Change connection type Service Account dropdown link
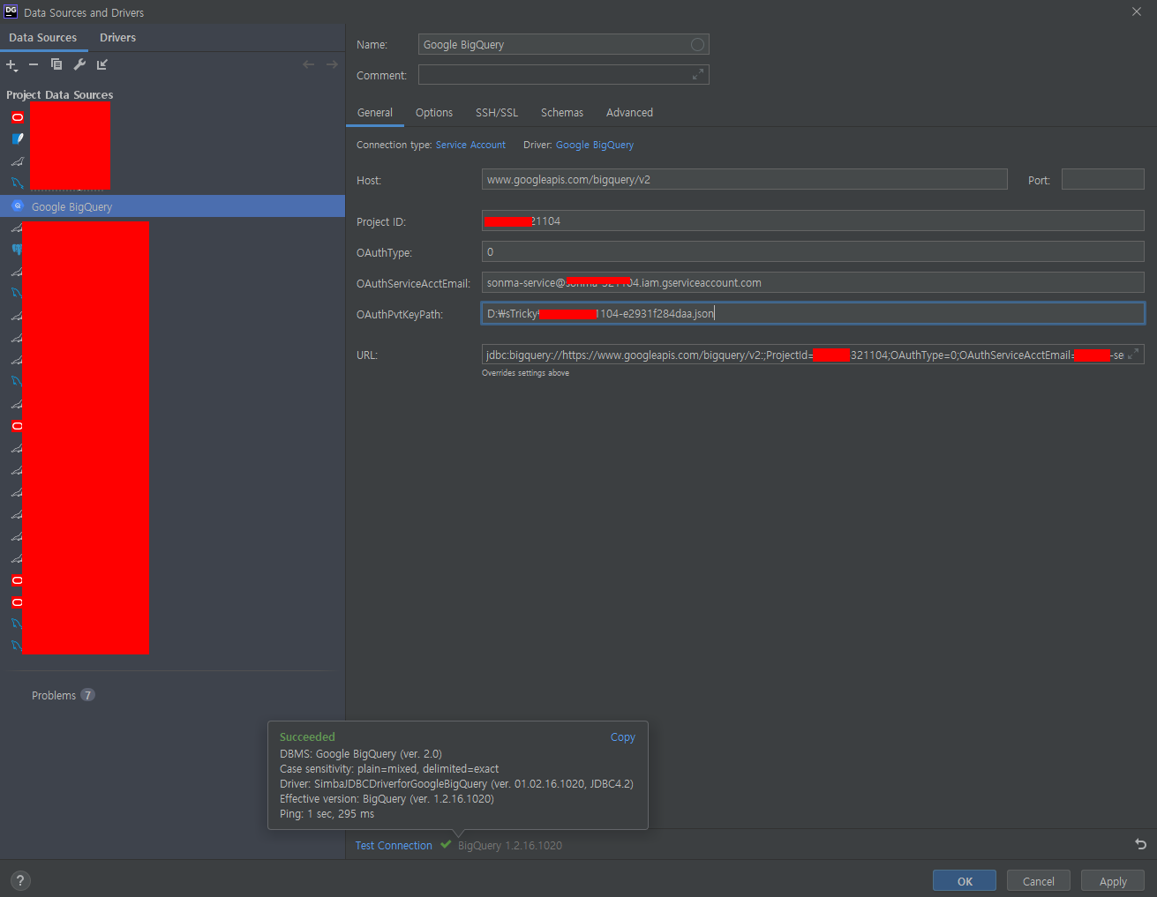The height and width of the screenshot is (897, 1157). click(x=470, y=145)
